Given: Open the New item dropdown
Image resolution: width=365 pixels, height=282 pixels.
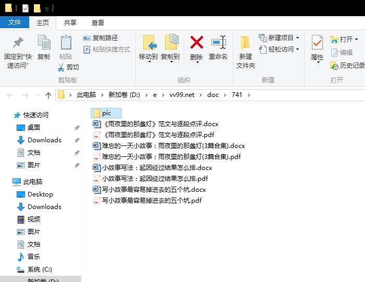Looking at the screenshot, I should (279, 38).
